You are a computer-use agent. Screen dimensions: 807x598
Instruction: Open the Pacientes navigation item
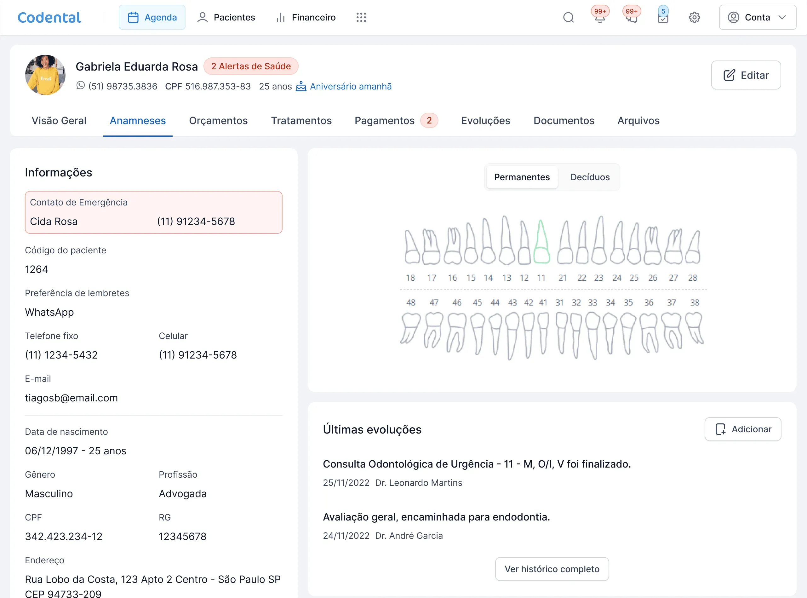click(x=226, y=17)
